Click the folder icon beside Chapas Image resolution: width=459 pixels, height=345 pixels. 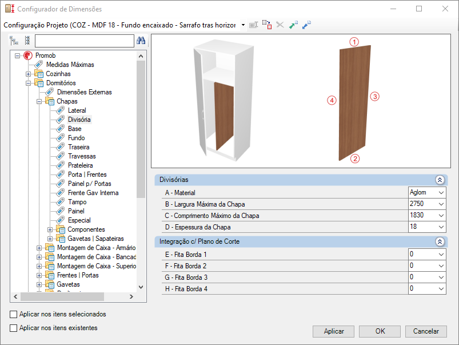(50, 101)
